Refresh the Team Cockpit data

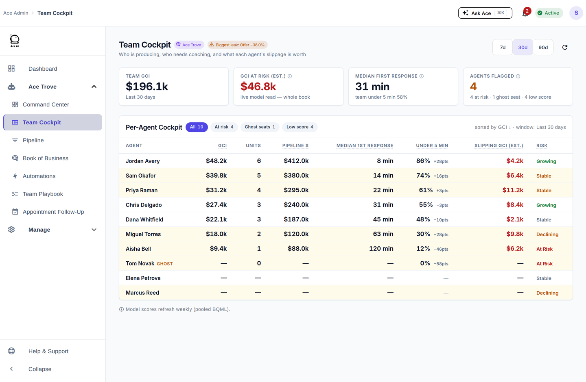(565, 48)
